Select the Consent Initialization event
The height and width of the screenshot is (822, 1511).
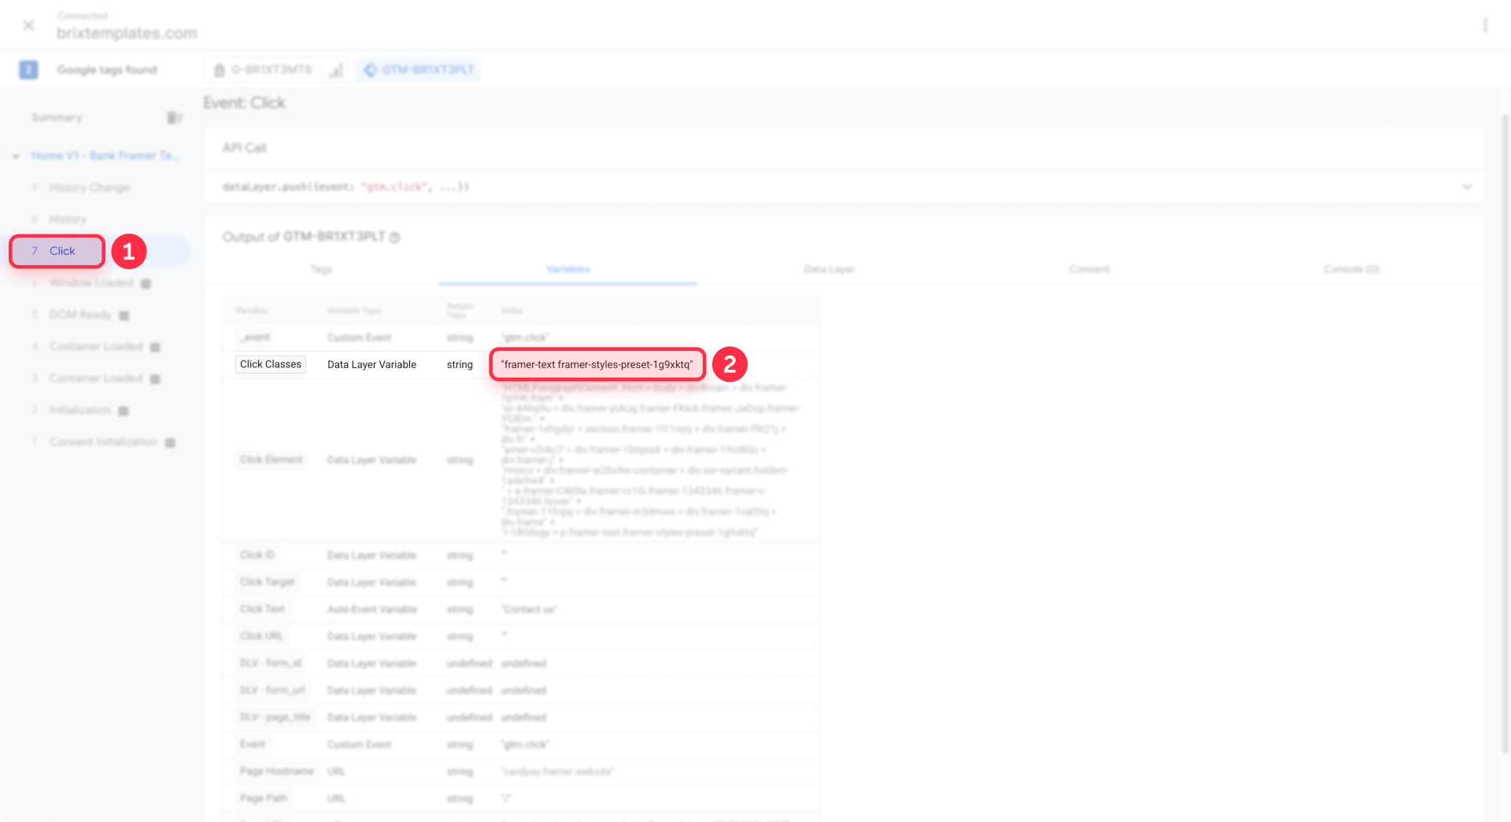point(103,442)
